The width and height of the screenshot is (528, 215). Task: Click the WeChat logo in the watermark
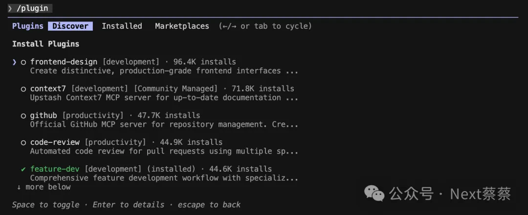[375, 194]
